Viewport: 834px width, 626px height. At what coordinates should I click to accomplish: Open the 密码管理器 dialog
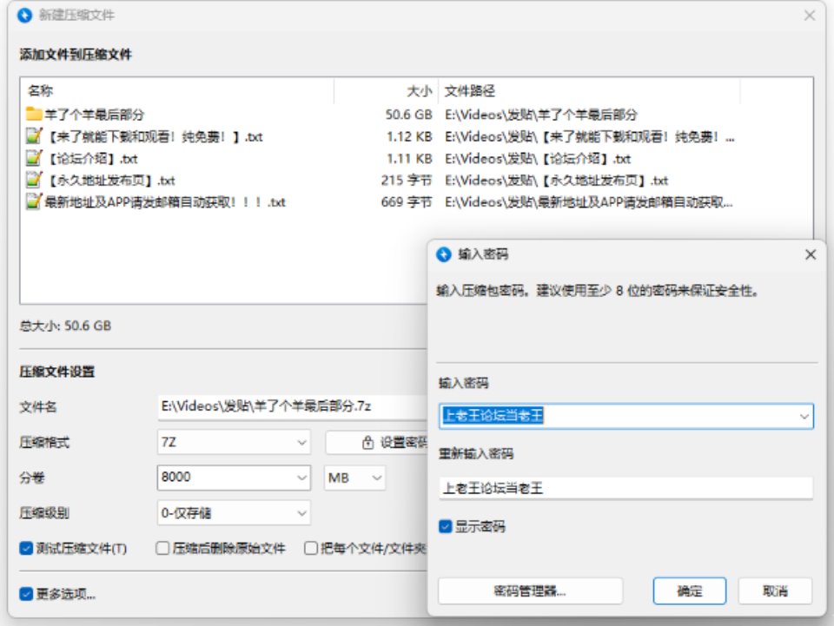pyautogui.click(x=530, y=590)
